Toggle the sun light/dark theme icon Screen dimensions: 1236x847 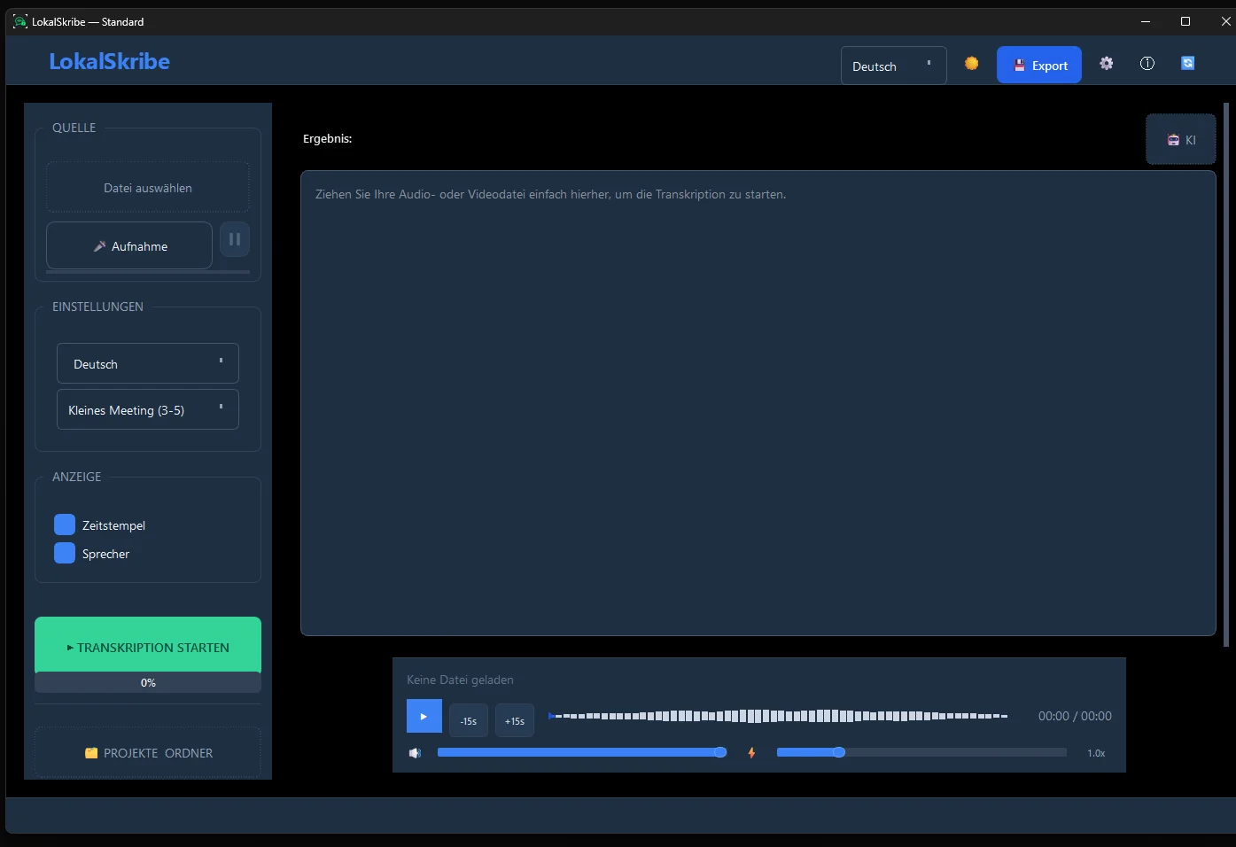click(971, 64)
